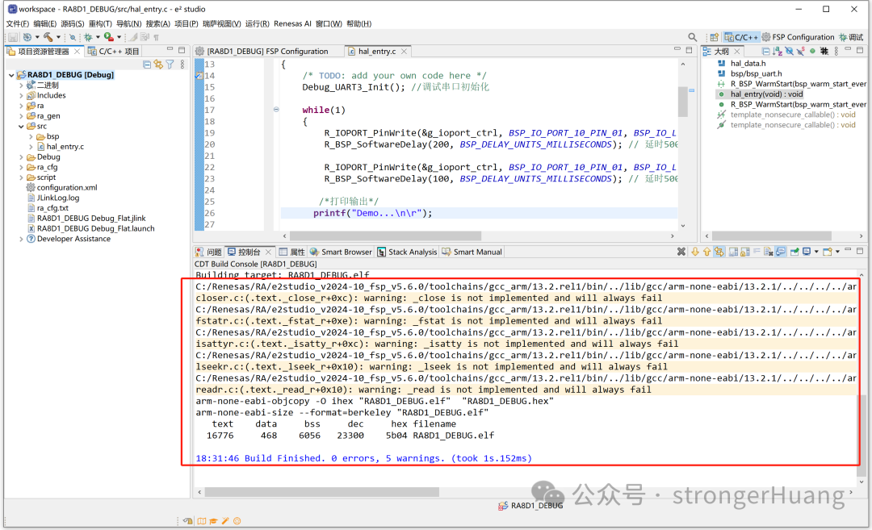Screen dimensions: 872x530
Task: Switch to FSP Configuration perspective button
Action: (798, 37)
